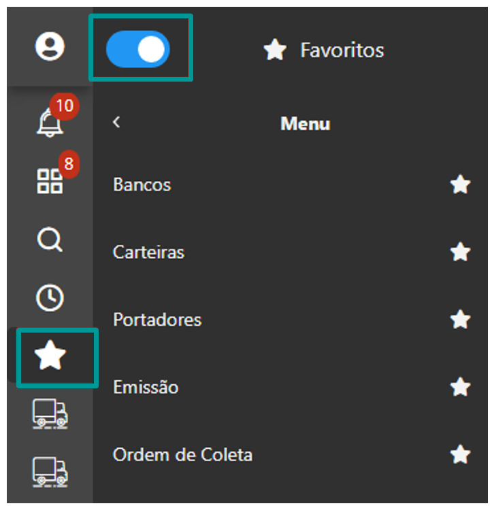Open the history clock icon
The image size is (494, 508).
(50, 298)
